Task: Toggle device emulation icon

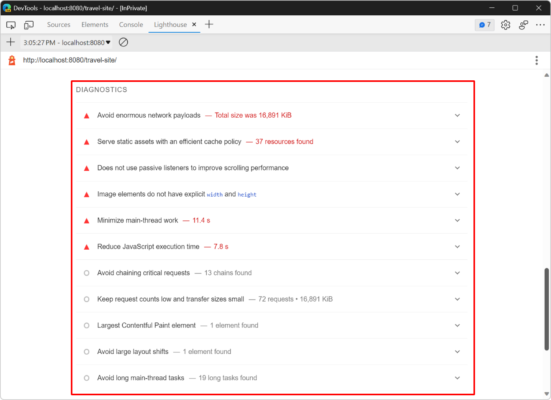Action: click(29, 25)
